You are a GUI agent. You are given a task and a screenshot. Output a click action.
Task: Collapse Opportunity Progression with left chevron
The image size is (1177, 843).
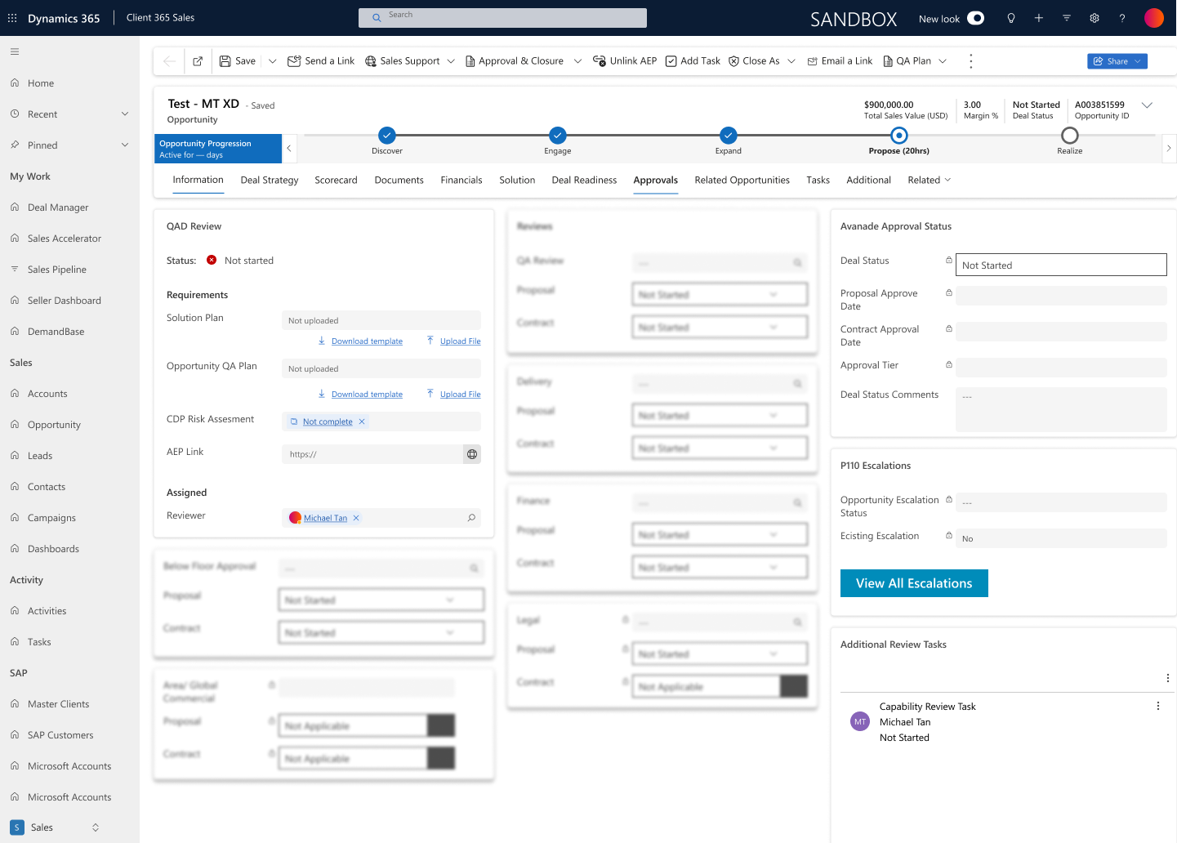pyautogui.click(x=289, y=149)
